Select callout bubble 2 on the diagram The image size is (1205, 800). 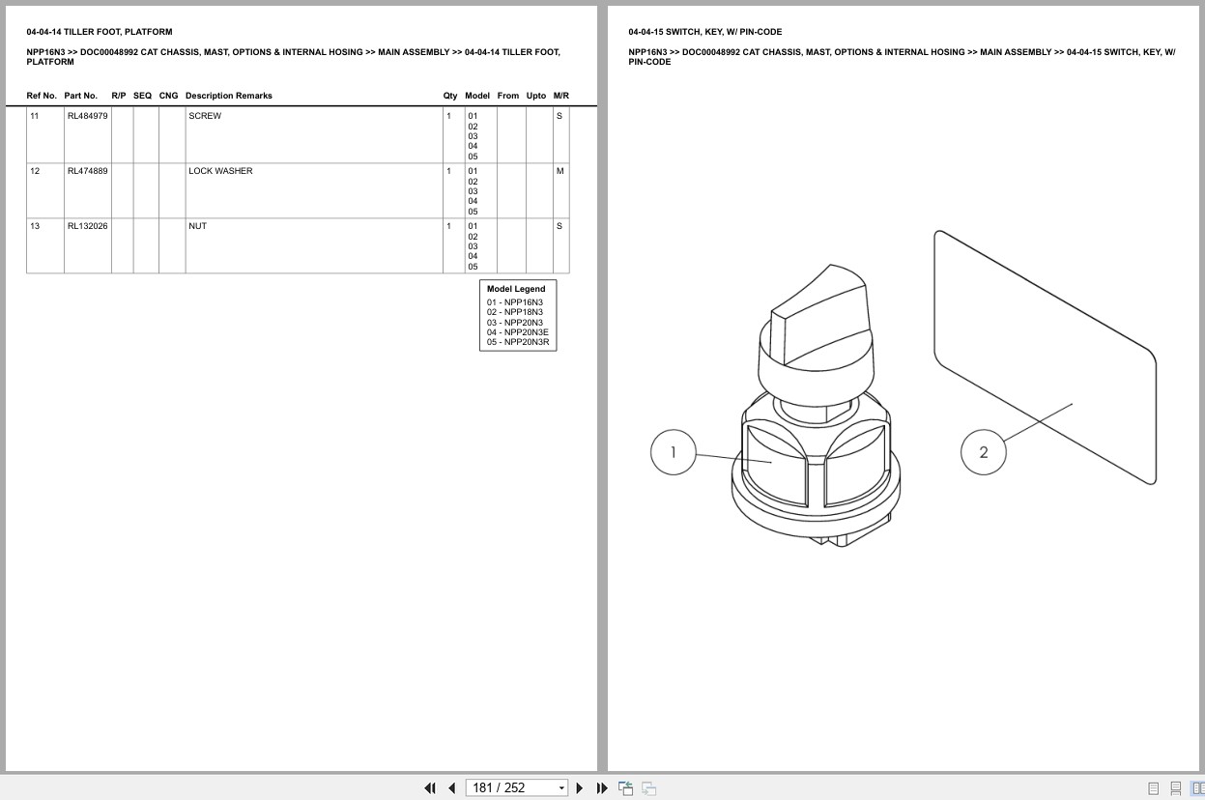(x=984, y=452)
